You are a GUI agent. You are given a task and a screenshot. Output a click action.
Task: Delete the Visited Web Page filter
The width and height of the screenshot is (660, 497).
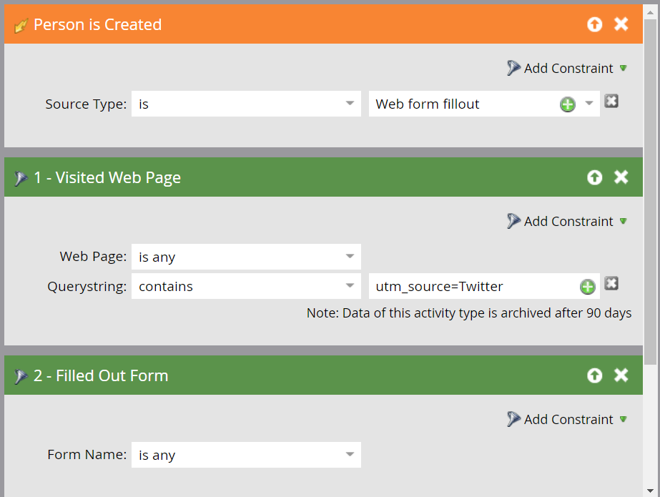[621, 177]
